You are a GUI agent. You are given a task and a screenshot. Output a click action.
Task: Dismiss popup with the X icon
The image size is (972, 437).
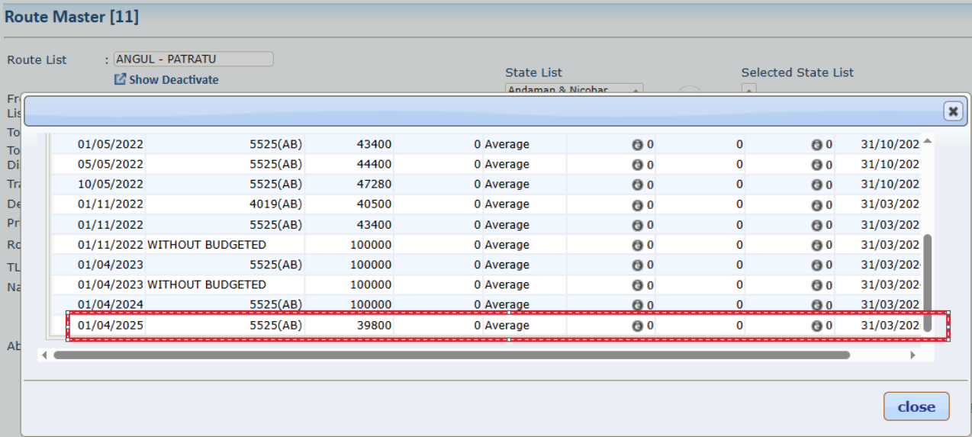pyautogui.click(x=952, y=111)
